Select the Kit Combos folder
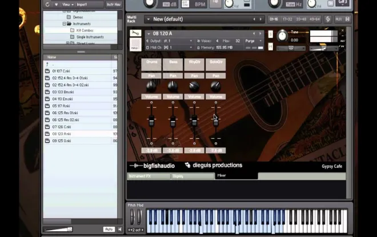Image resolution: width=377 pixels, height=237 pixels. (x=85, y=30)
